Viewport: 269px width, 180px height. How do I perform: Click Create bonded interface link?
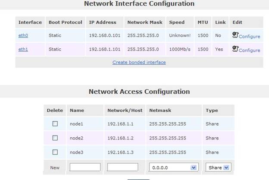(139, 62)
